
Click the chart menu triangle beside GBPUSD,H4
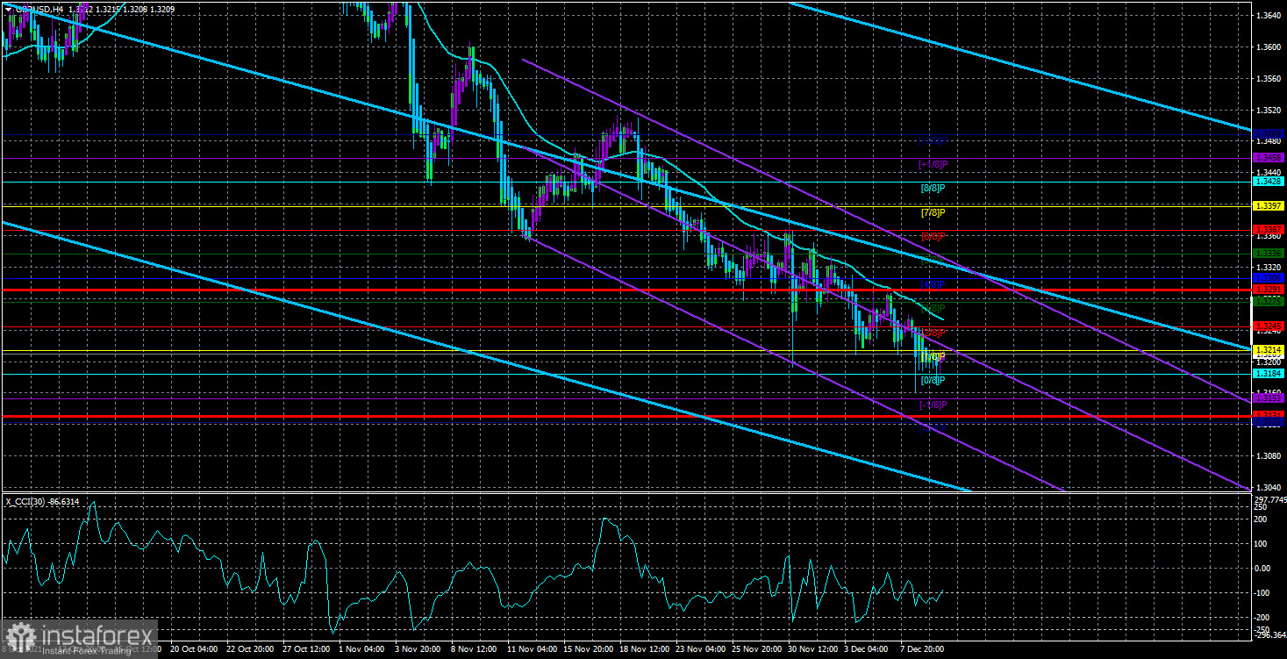(8, 10)
